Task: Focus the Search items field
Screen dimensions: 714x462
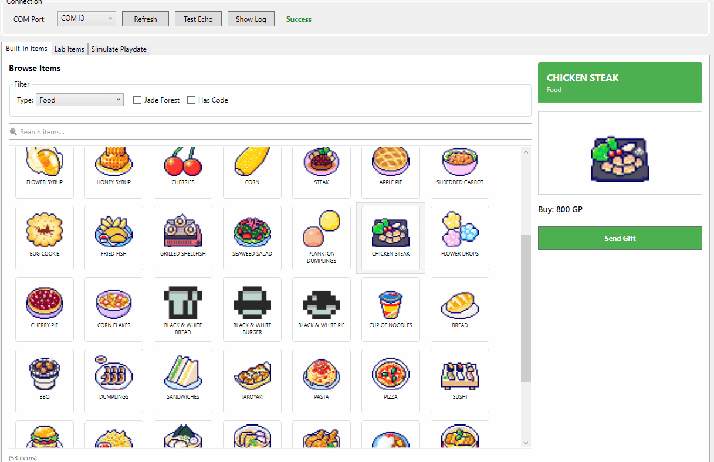Action: coord(270,132)
